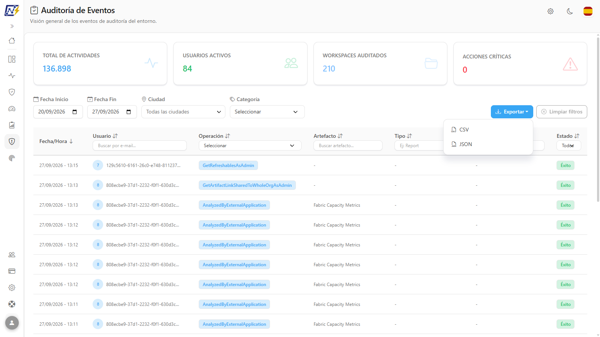The height and width of the screenshot is (337, 600).
Task: Click the Exportar button
Action: (512, 112)
